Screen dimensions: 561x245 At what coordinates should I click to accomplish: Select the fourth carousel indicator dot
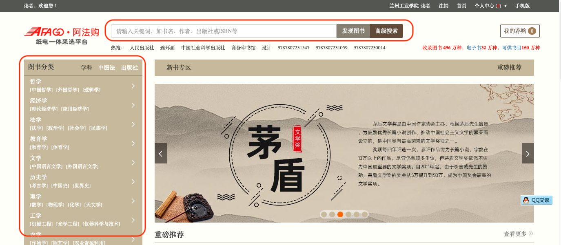(348, 214)
